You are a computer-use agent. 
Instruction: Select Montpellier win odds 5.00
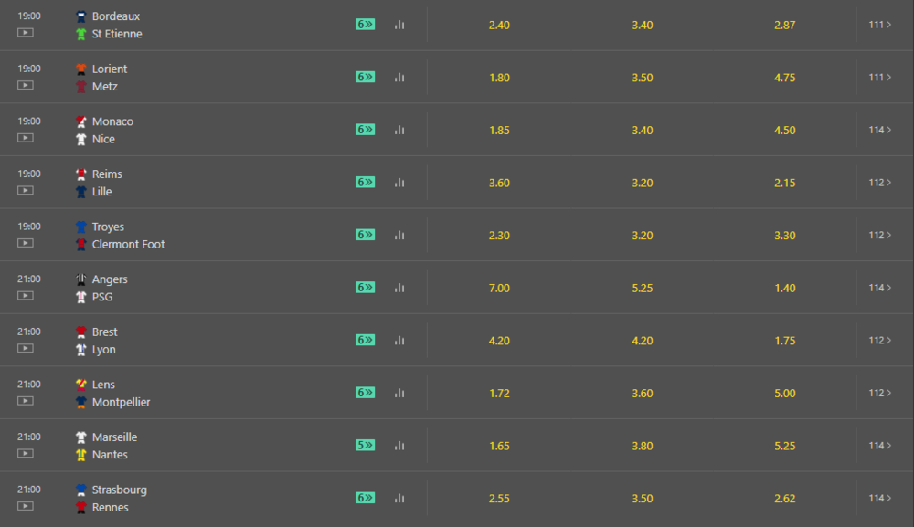coord(785,393)
